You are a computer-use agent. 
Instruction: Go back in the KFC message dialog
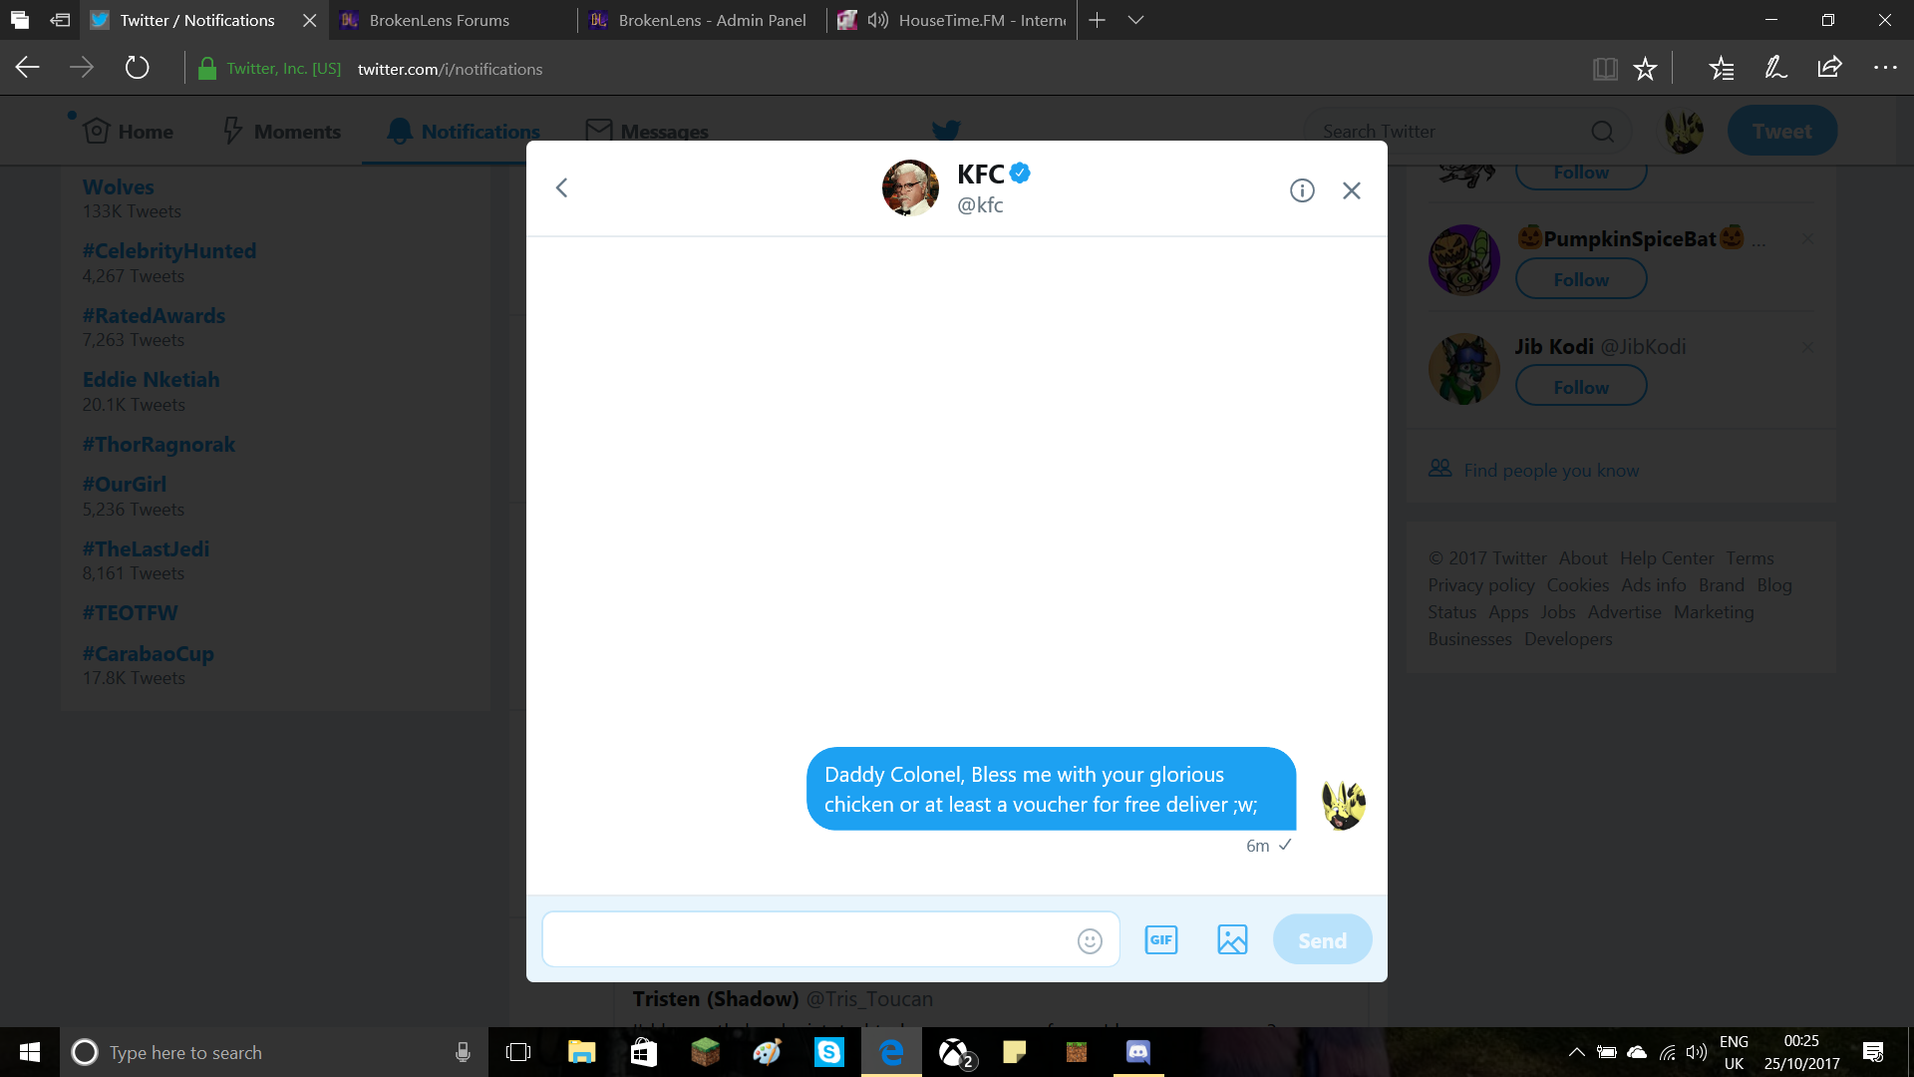coord(561,188)
